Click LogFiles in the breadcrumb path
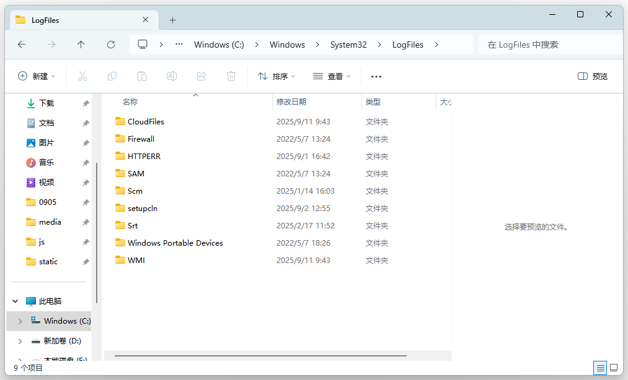Image resolution: width=628 pixels, height=380 pixels. tap(408, 45)
